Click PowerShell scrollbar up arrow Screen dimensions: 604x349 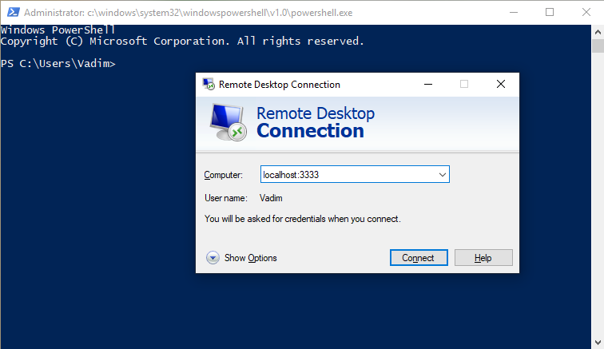(x=598, y=32)
